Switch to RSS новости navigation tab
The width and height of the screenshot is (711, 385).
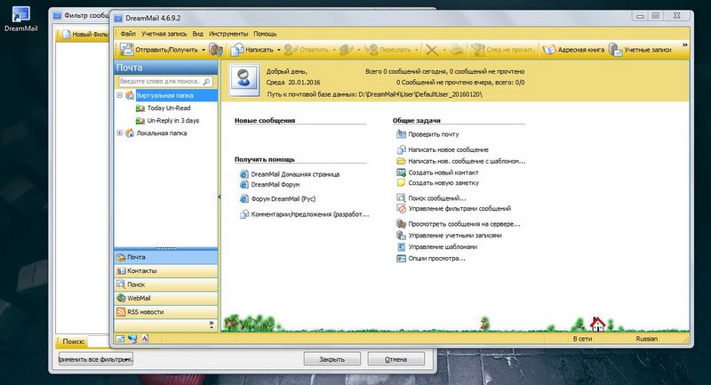pyautogui.click(x=166, y=312)
